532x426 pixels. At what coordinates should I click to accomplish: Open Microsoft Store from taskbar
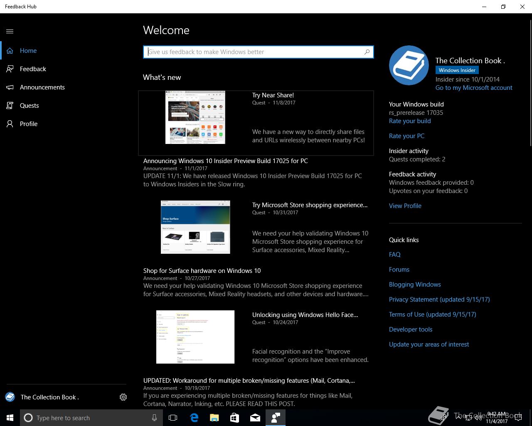click(x=235, y=418)
